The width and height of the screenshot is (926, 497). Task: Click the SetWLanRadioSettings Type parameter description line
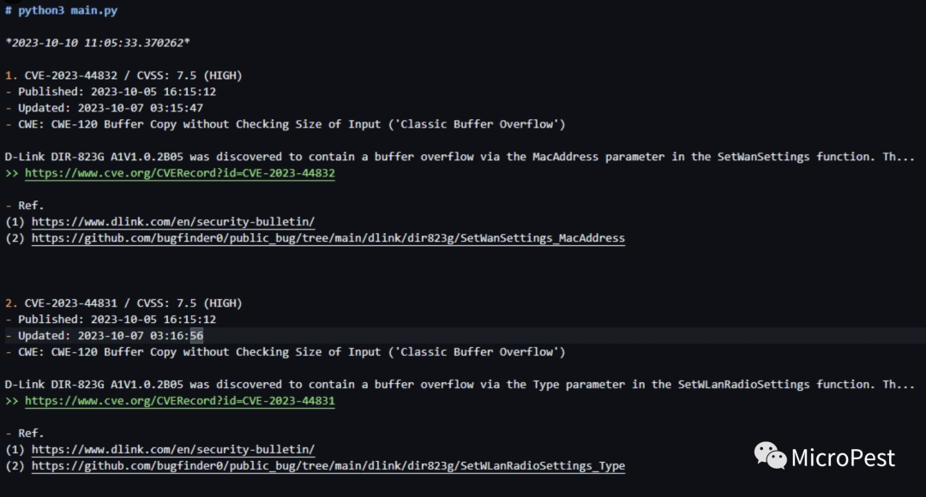[x=460, y=385]
